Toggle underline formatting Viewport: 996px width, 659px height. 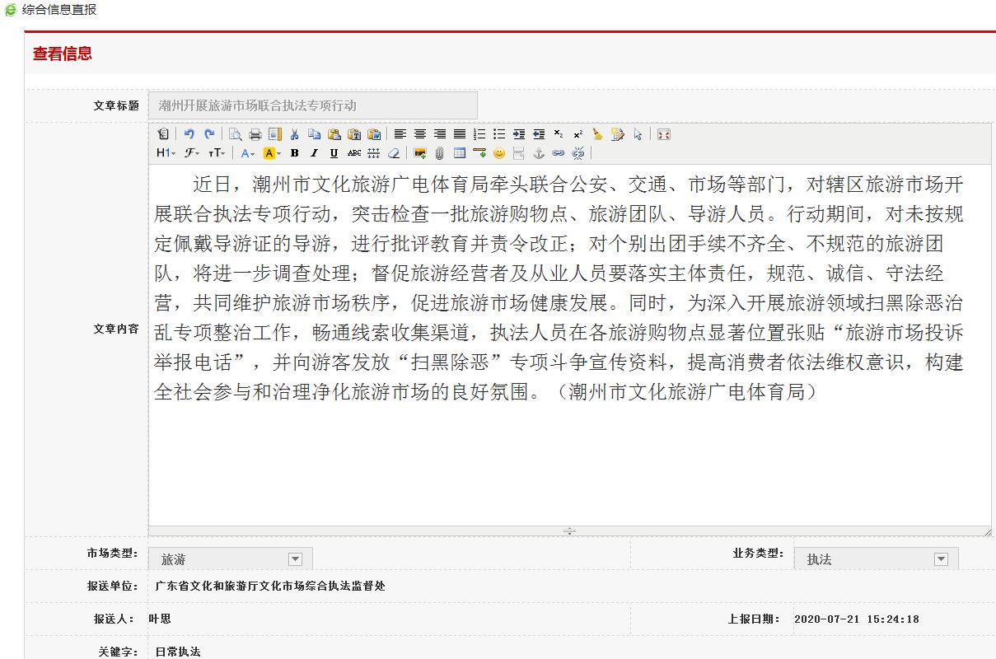click(334, 153)
